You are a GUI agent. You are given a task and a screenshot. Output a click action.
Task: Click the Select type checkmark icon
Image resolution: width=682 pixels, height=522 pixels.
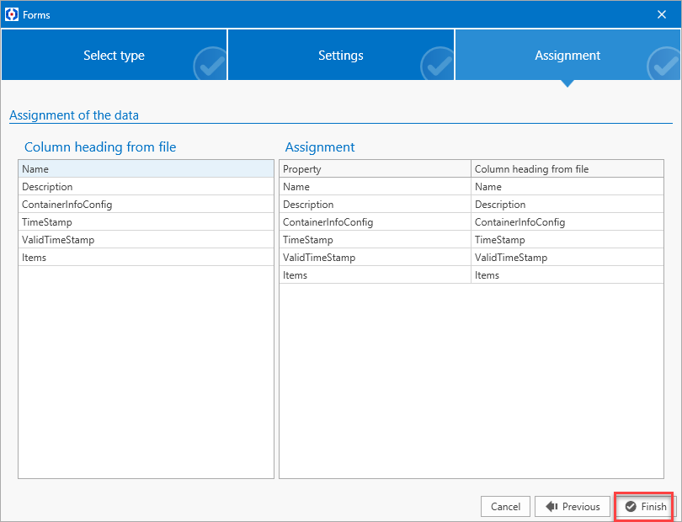click(x=210, y=64)
